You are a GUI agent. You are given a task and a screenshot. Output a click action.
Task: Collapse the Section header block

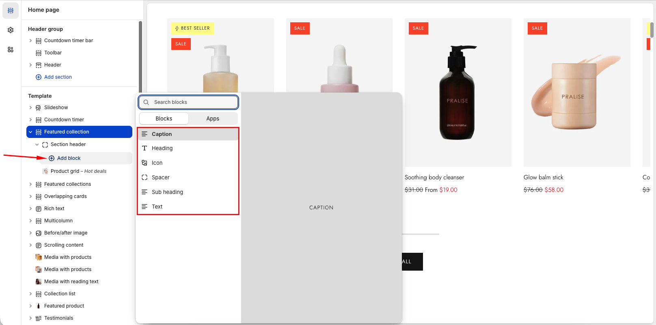point(37,144)
